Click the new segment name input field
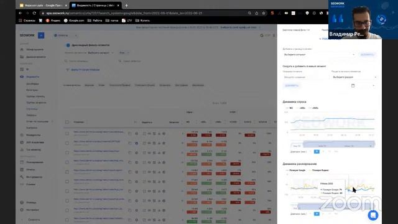 (305, 77)
